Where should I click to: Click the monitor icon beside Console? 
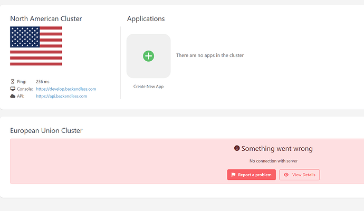pos(13,89)
